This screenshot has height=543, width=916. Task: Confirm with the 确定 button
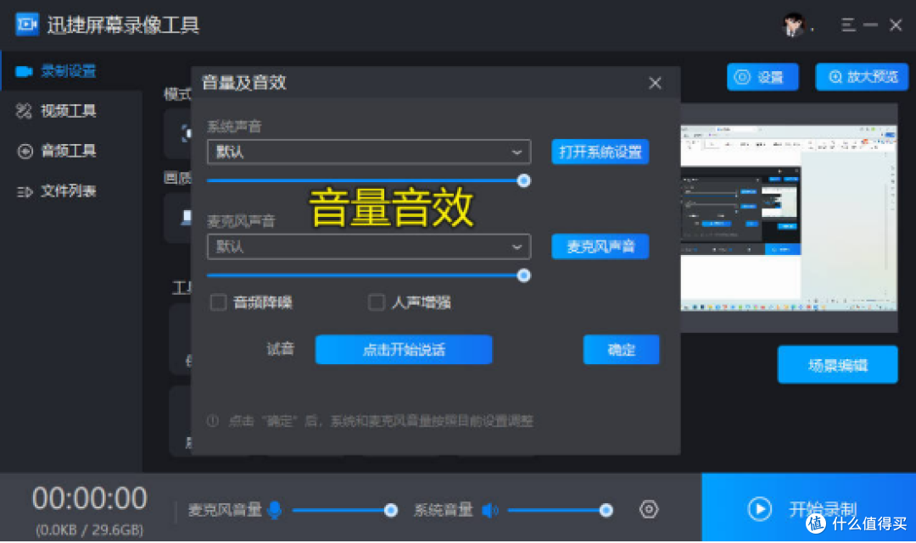pyautogui.click(x=621, y=349)
